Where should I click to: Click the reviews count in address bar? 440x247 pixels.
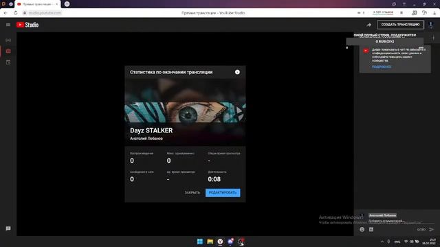click(383, 12)
